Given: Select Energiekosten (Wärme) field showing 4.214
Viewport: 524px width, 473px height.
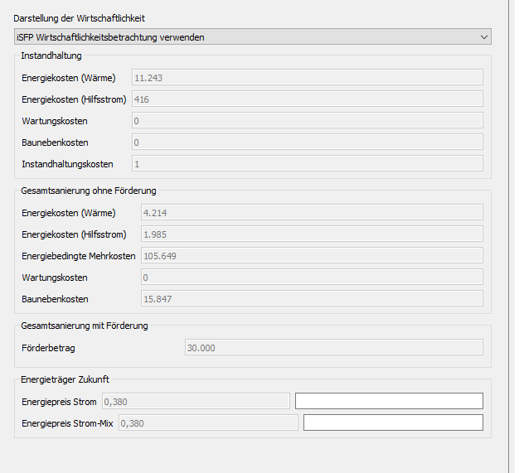Looking at the screenshot, I should pyautogui.click(x=311, y=213).
